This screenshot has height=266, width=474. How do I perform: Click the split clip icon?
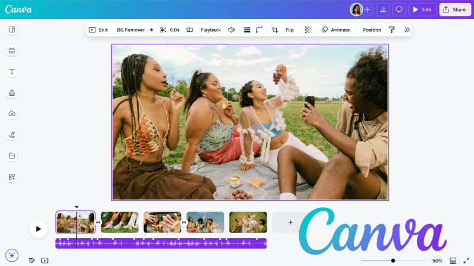[190, 30]
